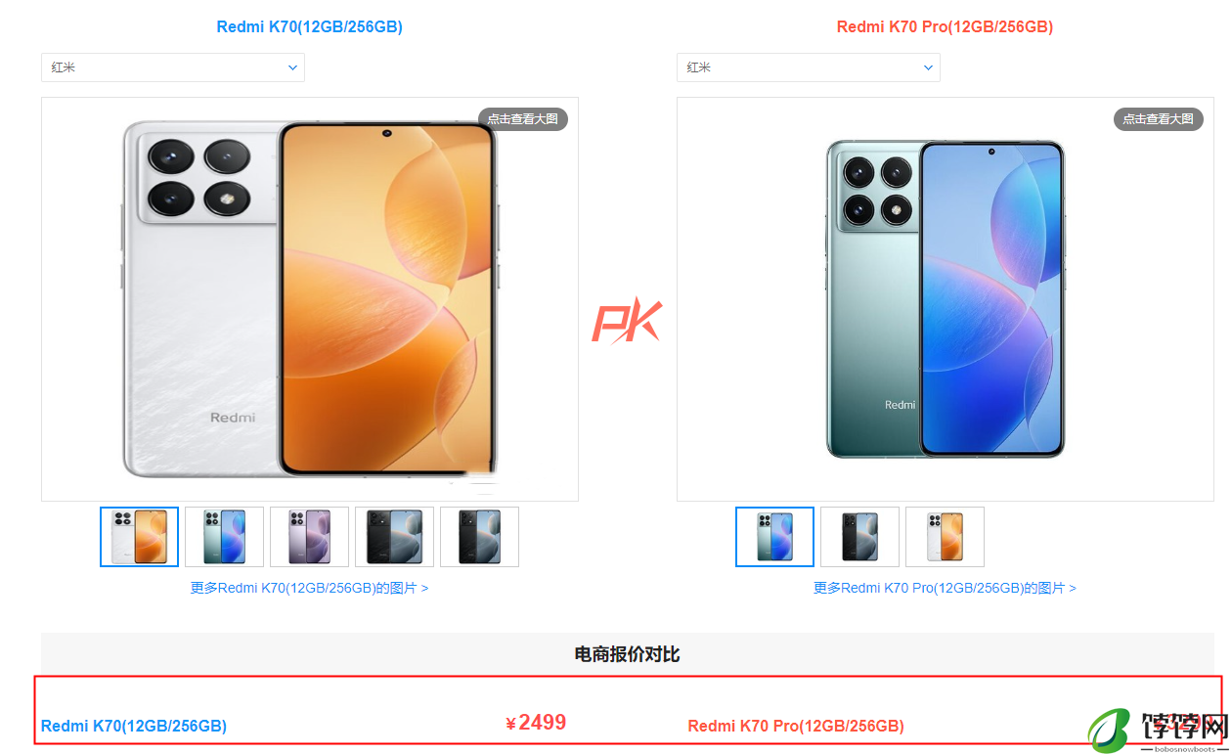Viewport: 1232px width, 754px height.
Task: Open 更多Redmi K70 Pro(12GB/256GB)的图片 link
Action: click(945, 588)
